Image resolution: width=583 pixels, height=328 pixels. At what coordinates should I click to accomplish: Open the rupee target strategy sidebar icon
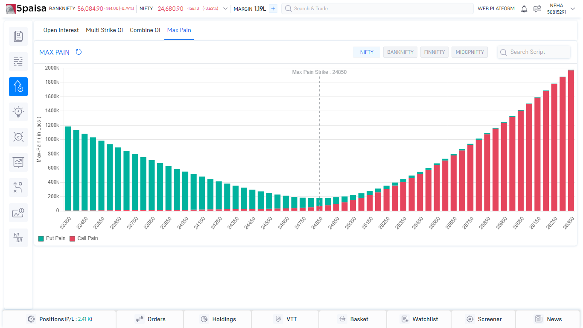click(18, 137)
